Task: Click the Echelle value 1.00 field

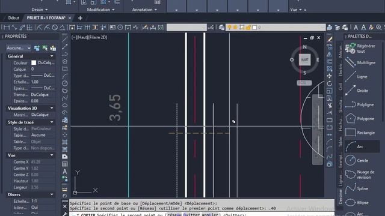Action: pos(43,82)
